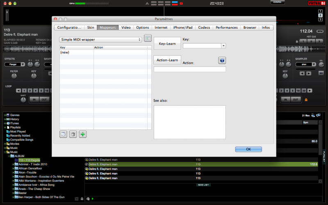Click the hot cue lock icon
The width and height of the screenshot is (328, 205).
click(297, 41)
